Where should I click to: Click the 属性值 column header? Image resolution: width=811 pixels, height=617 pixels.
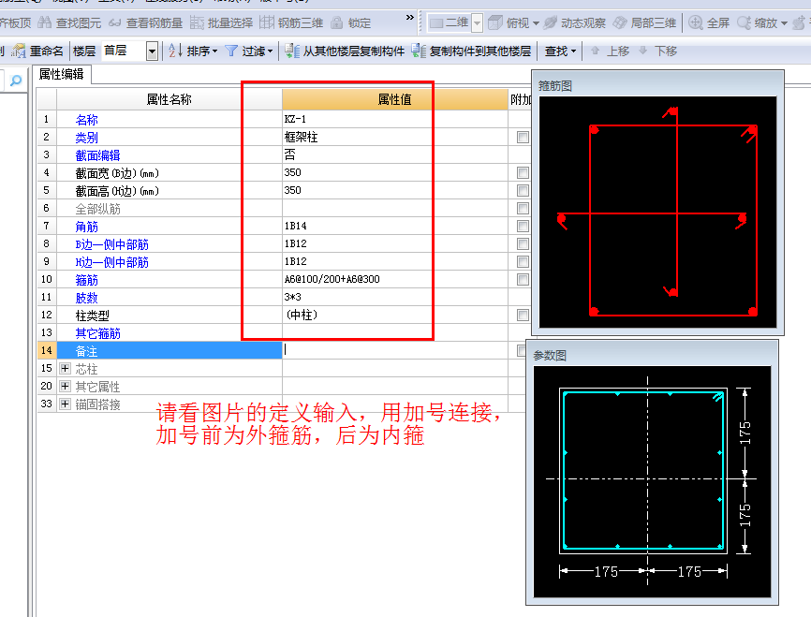point(395,99)
